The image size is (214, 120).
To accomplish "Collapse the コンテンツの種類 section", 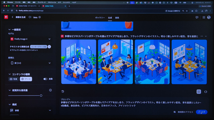I will (x=10, y=74).
